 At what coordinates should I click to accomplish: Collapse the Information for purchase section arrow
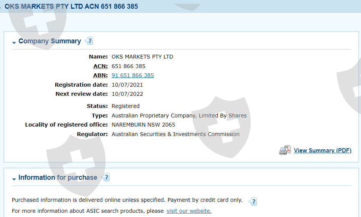tap(14, 179)
